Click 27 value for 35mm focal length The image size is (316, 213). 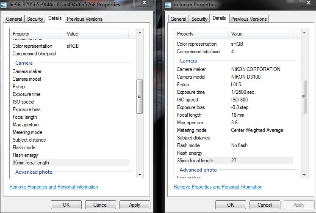pos(234,161)
